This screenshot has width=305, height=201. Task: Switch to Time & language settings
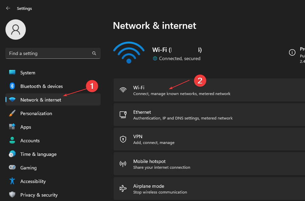38,154
